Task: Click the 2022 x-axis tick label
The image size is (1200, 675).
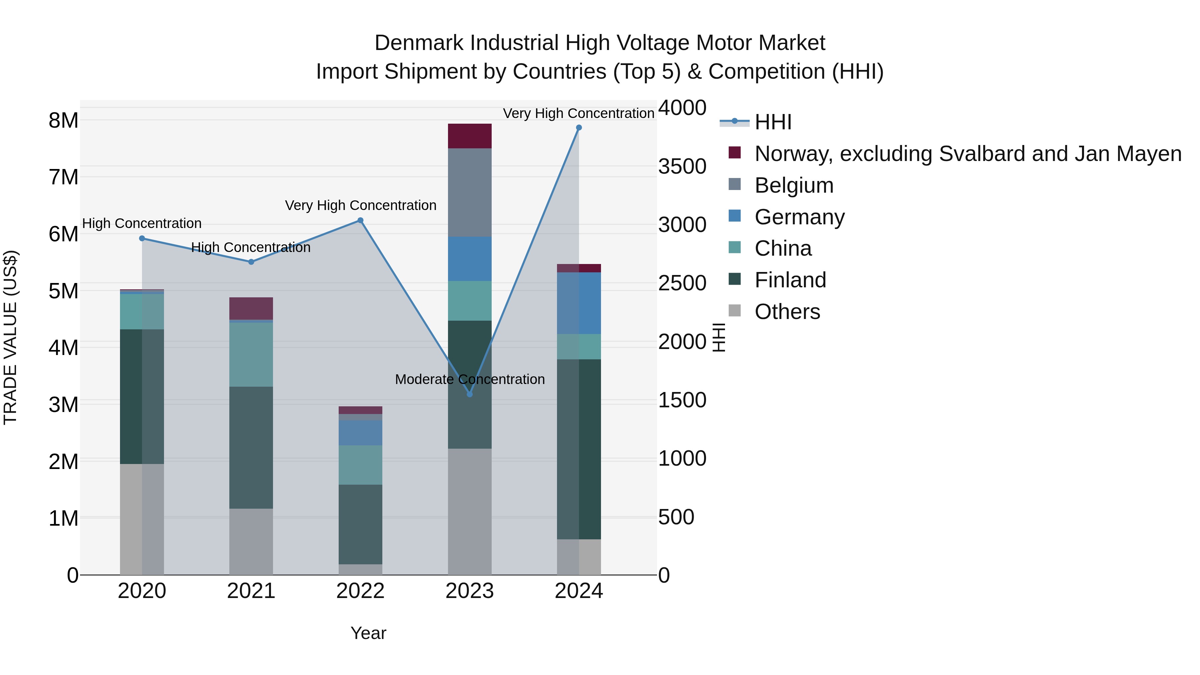Action: [361, 591]
